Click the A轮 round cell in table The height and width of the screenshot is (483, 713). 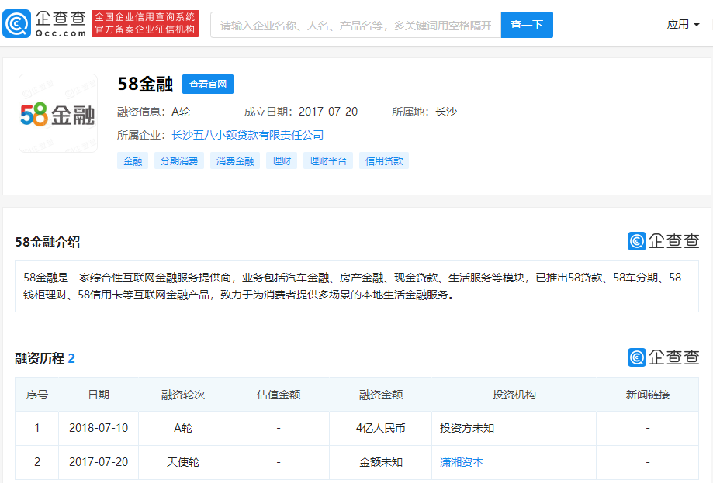183,428
